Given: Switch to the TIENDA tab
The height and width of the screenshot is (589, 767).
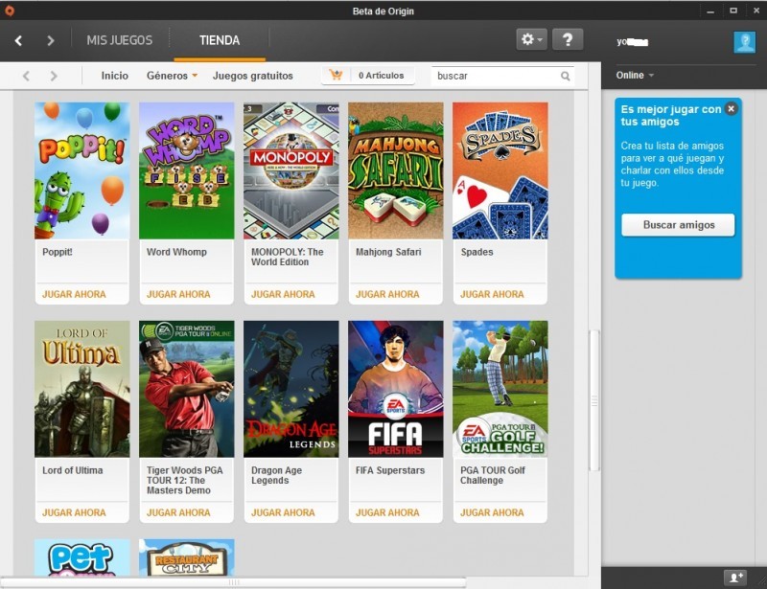Looking at the screenshot, I should [x=220, y=40].
